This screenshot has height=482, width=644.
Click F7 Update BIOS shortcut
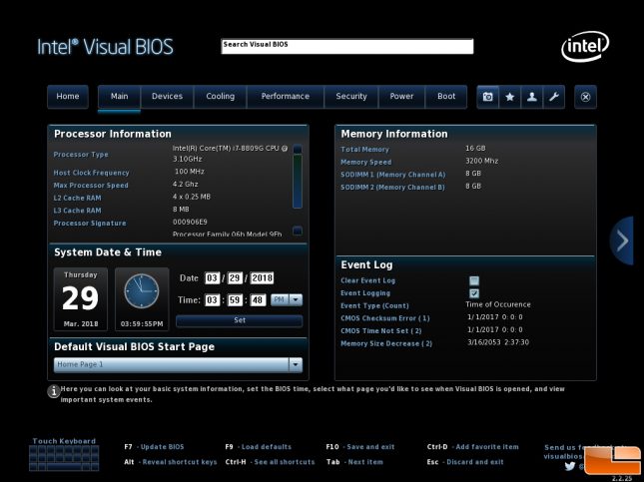coord(154,447)
